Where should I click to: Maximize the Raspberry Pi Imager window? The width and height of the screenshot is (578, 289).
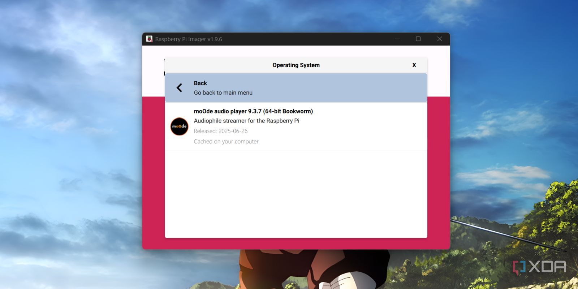(x=418, y=39)
